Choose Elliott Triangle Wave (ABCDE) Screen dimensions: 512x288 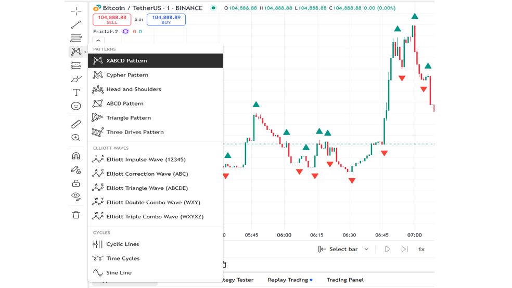pyautogui.click(x=156, y=188)
